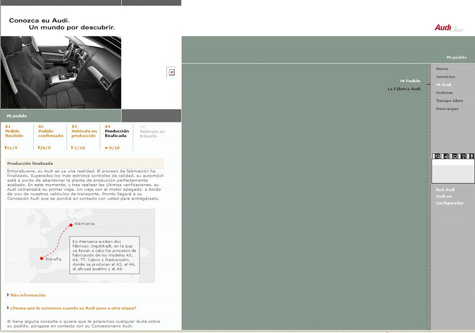Viewport: 475px width, 333px height.
Task: Click the magnifier search icon in the sidebar toolbar
Action: tap(437, 156)
